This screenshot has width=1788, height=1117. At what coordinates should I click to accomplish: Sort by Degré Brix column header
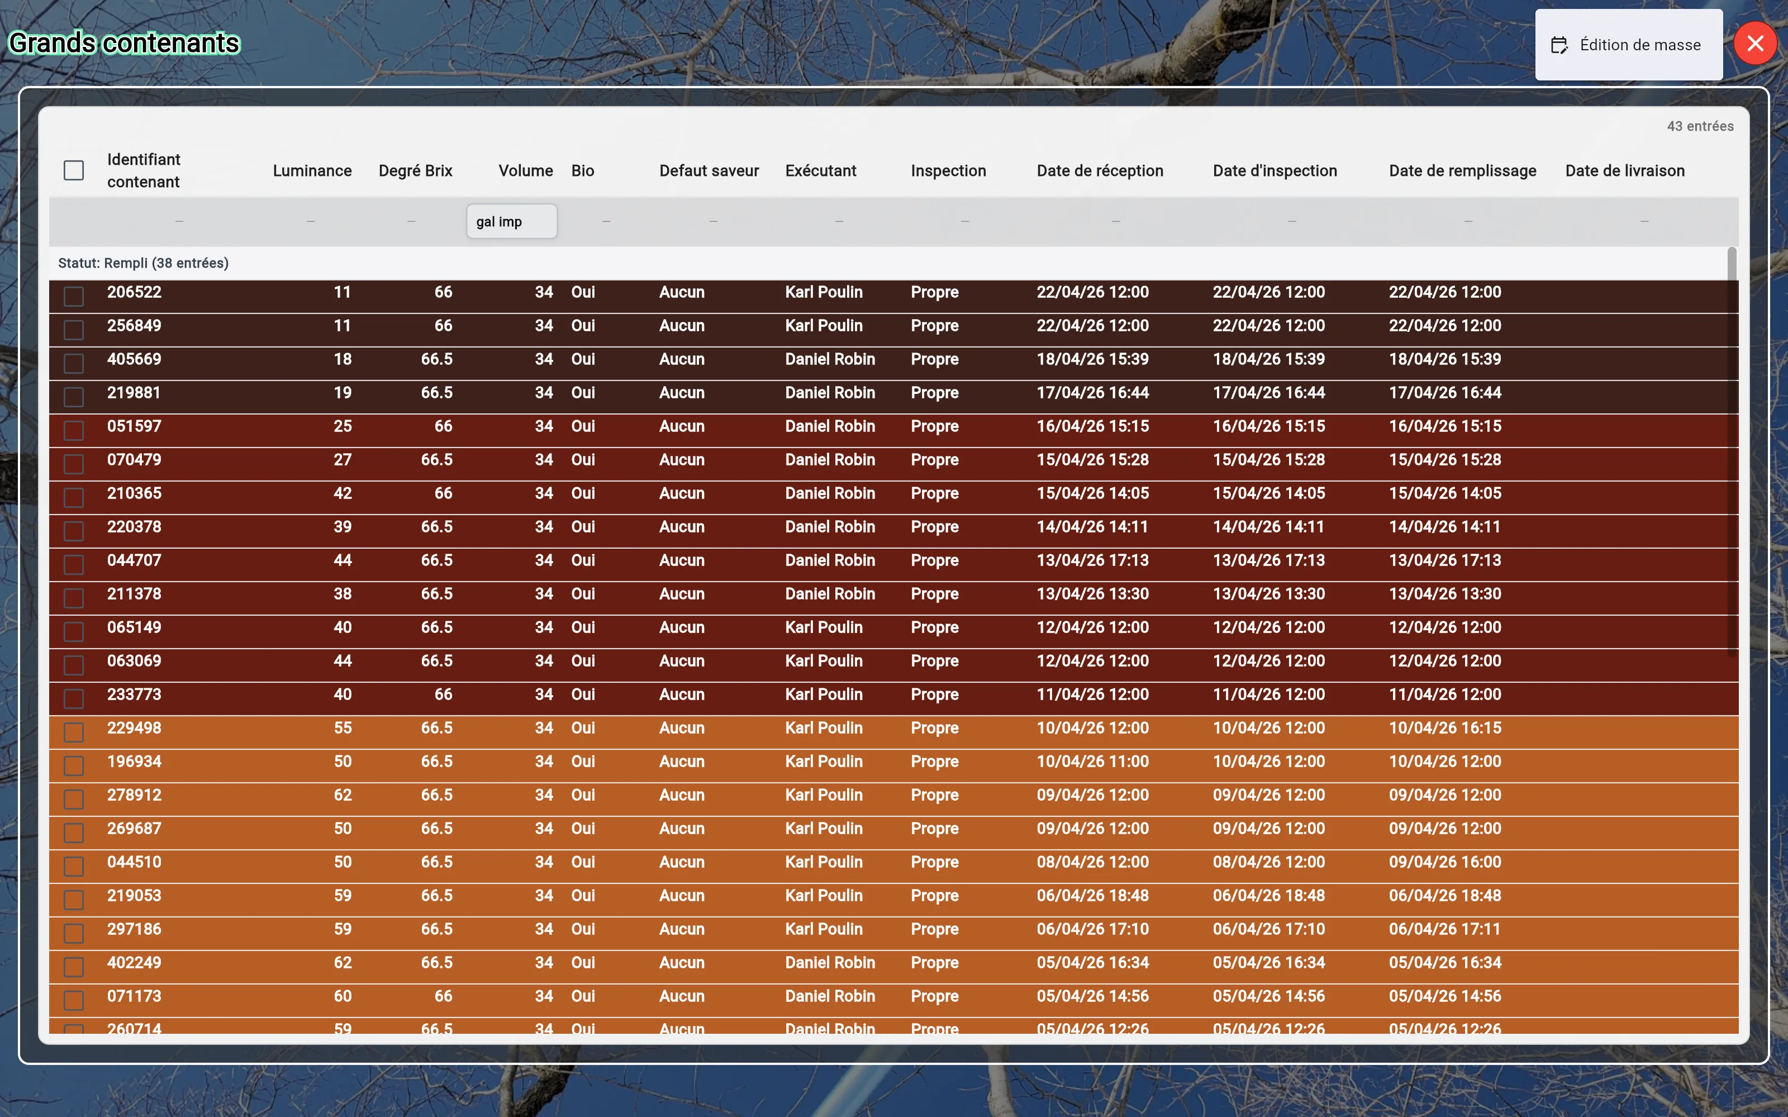(415, 170)
